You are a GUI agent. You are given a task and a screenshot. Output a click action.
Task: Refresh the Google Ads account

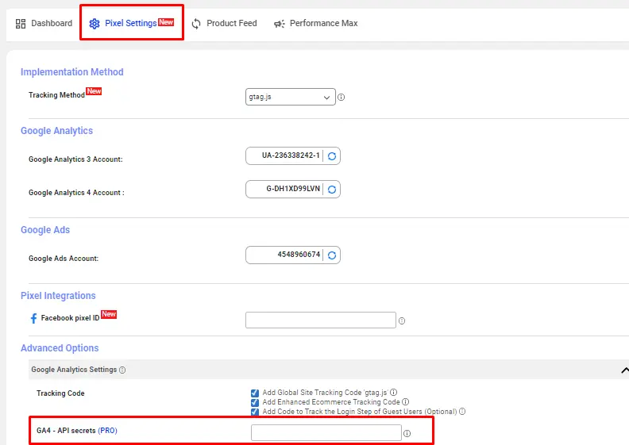point(332,255)
